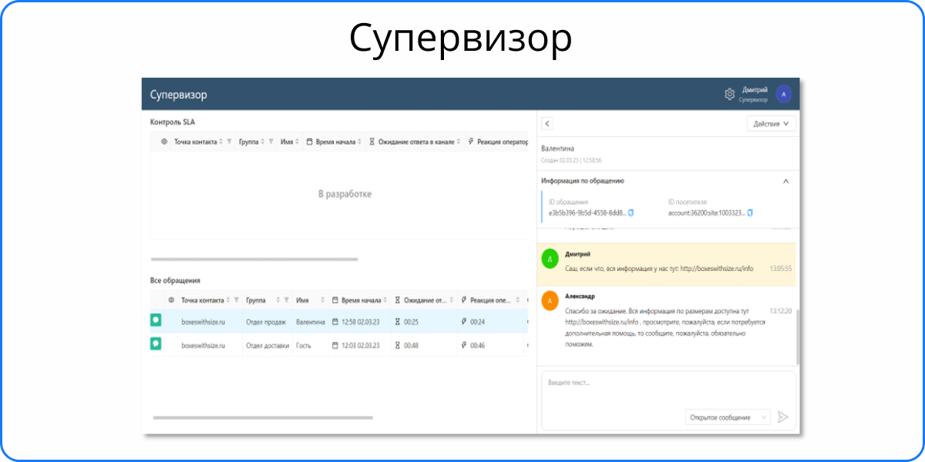Viewport: 925px width, 462px height.
Task: Sort by Имя in the Контроль SLA table
Action: pyautogui.click(x=298, y=142)
